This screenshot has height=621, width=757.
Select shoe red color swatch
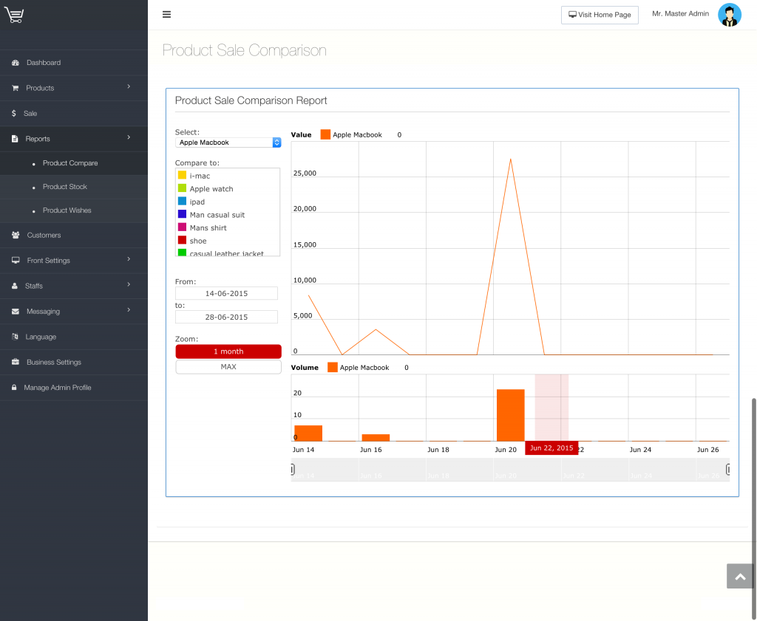(x=182, y=240)
